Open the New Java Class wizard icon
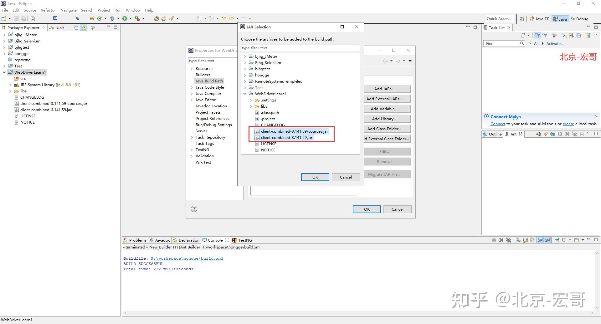Viewport: 601px width, 324px height. coord(100,18)
